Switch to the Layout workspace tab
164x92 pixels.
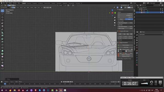click(x=24, y=3)
